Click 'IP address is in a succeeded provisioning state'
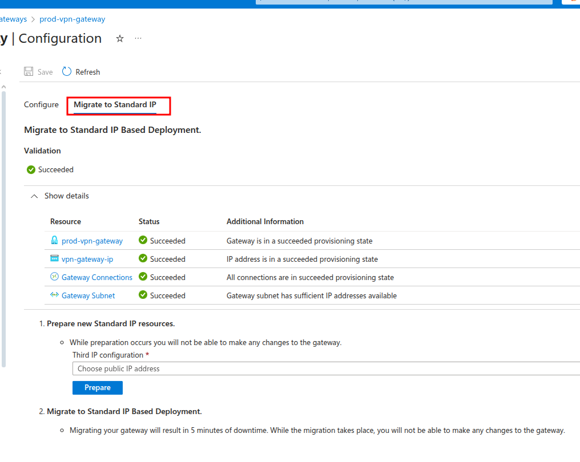580x462 pixels. (x=302, y=259)
